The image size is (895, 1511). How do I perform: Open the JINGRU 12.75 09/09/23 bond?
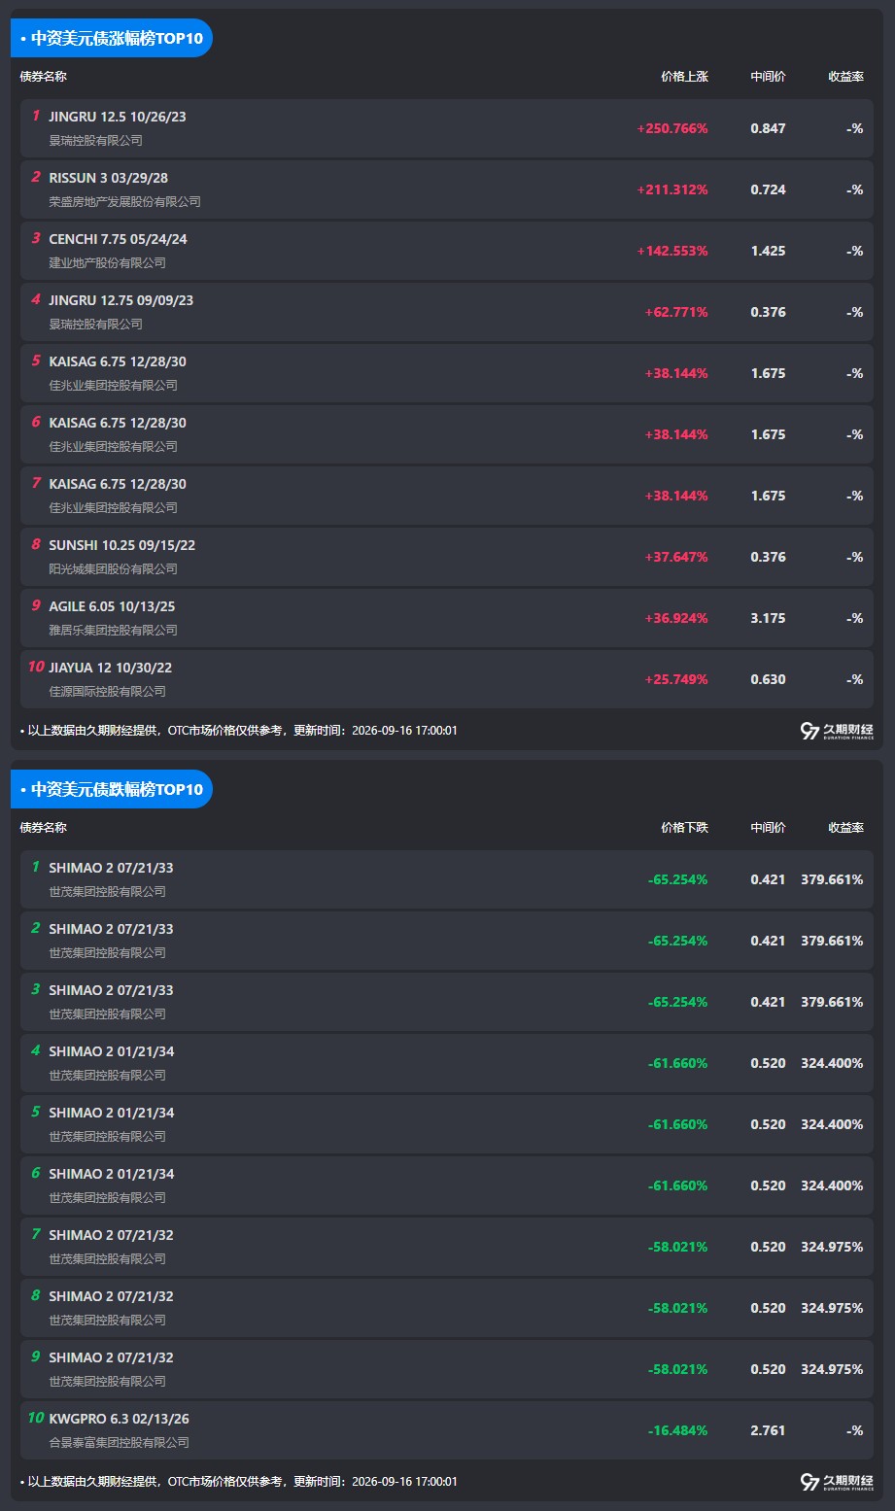(121, 300)
